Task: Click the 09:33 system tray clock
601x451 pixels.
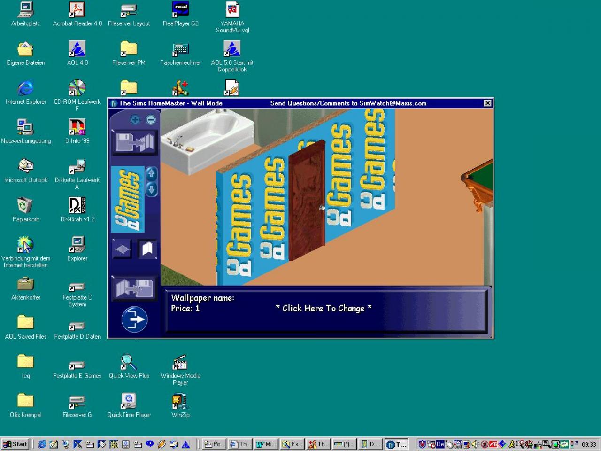Action: 589,444
